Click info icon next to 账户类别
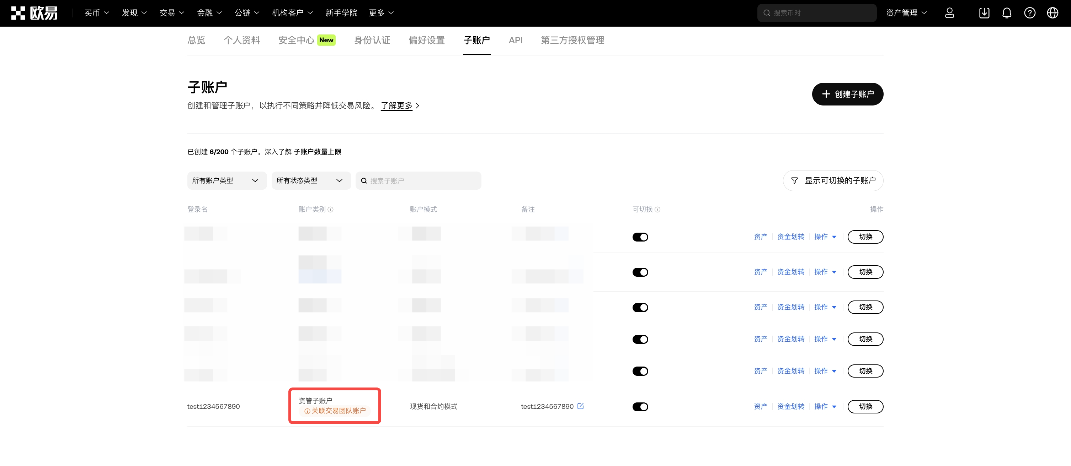The width and height of the screenshot is (1071, 466). point(331,209)
